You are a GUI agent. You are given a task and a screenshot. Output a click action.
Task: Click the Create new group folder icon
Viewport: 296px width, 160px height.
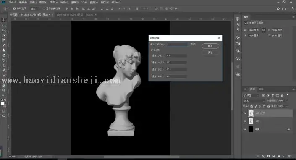[x=279, y=156]
